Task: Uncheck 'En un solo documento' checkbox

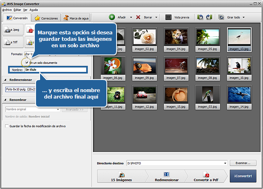Action: 27,63
